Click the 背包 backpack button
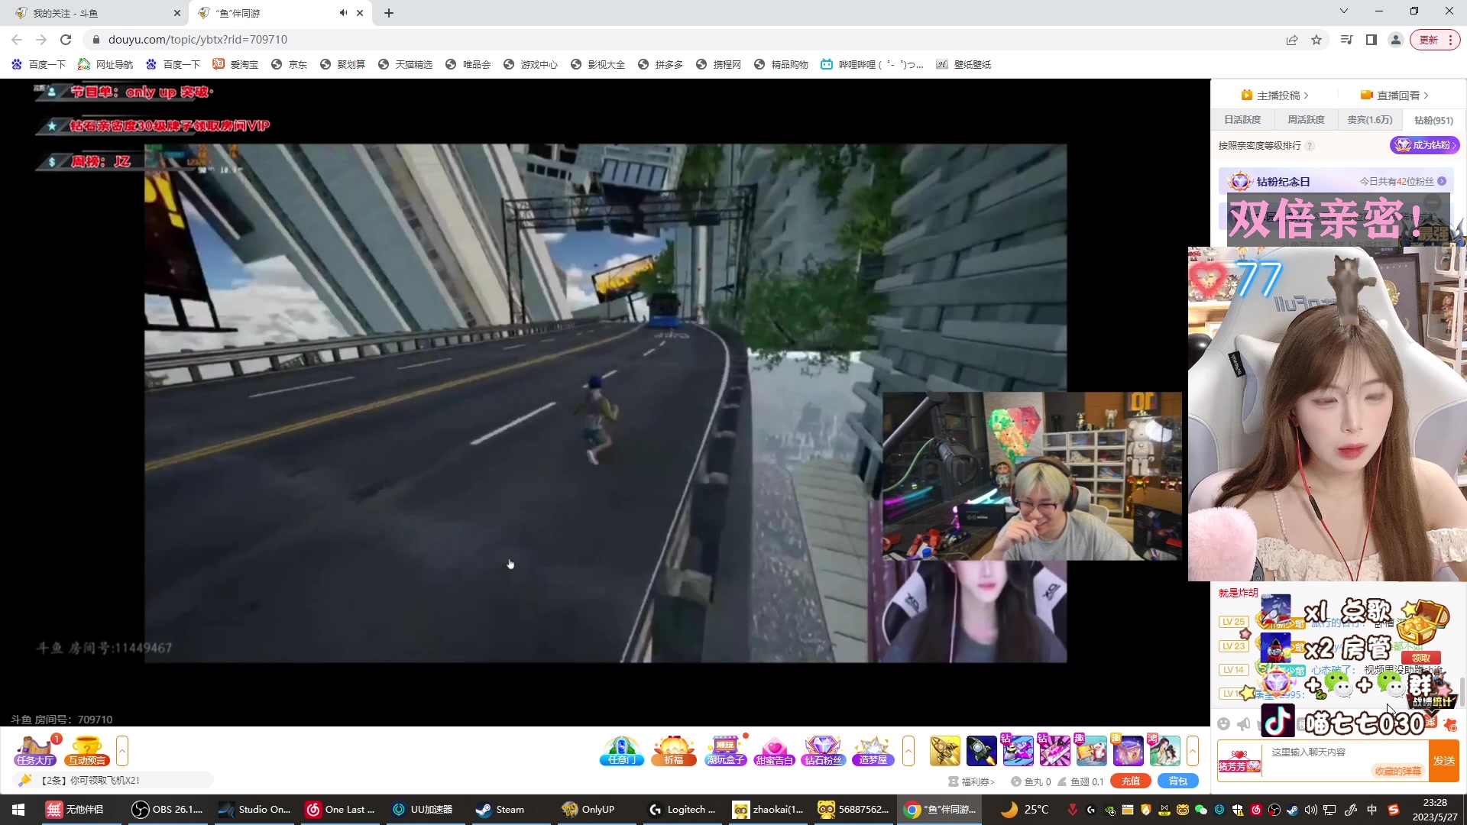Screen dimensions: 1467x825 pyautogui.click(x=1178, y=781)
